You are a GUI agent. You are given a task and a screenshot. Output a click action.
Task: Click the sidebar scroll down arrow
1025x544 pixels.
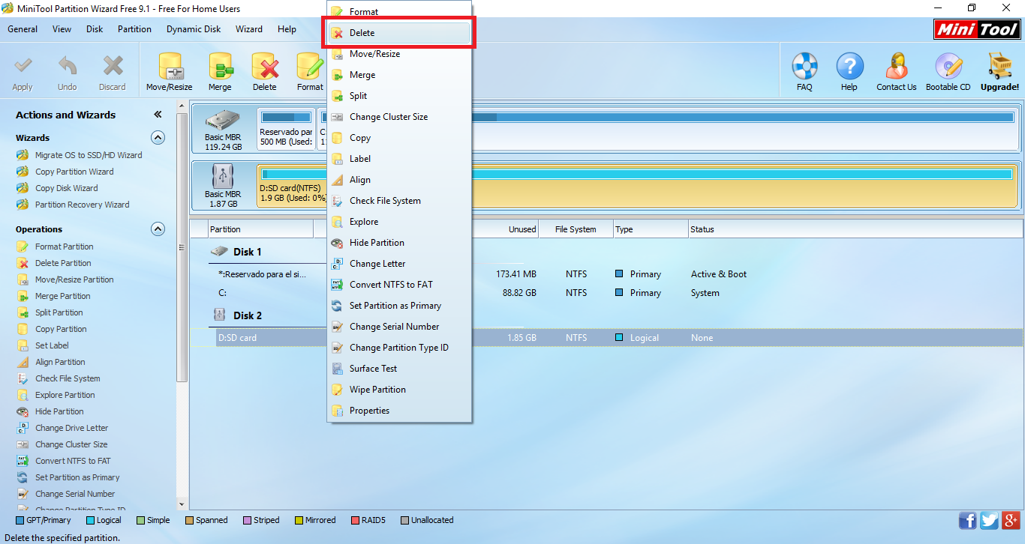tap(182, 504)
